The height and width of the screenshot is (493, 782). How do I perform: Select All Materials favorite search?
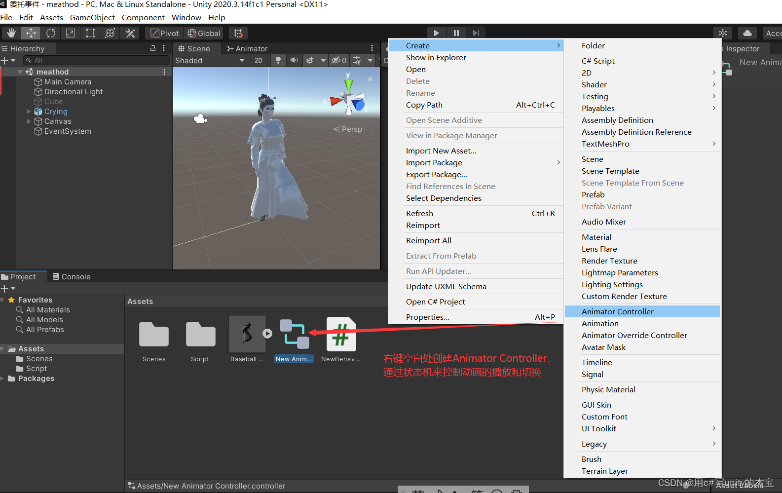[43, 310]
